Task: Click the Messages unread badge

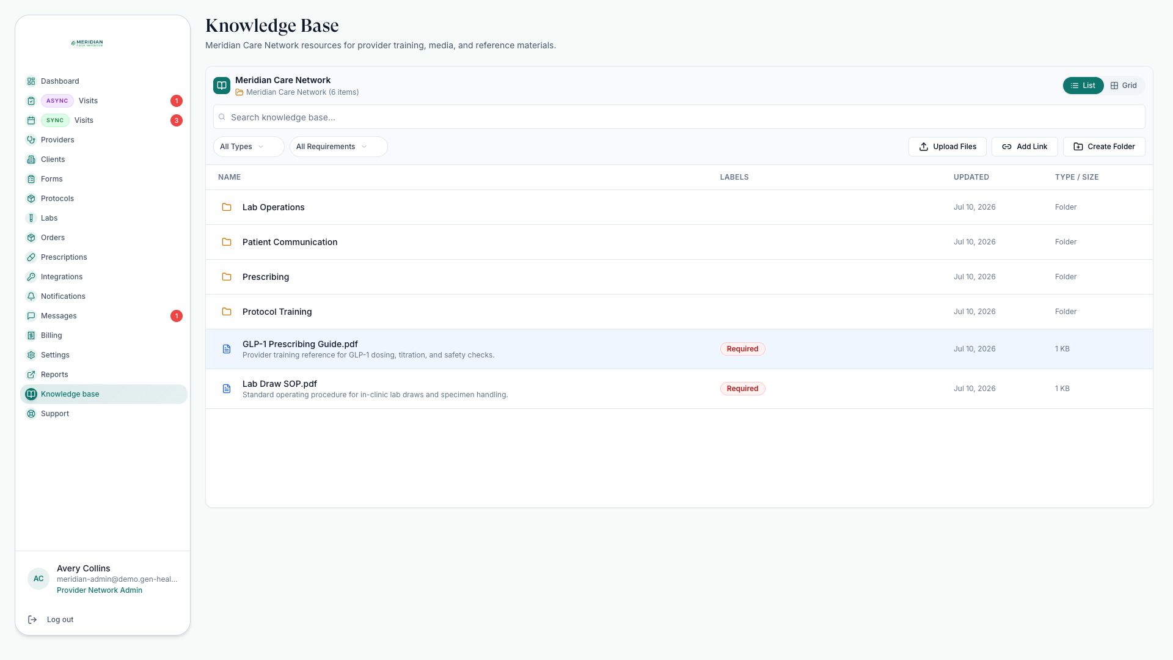Action: [x=177, y=316]
